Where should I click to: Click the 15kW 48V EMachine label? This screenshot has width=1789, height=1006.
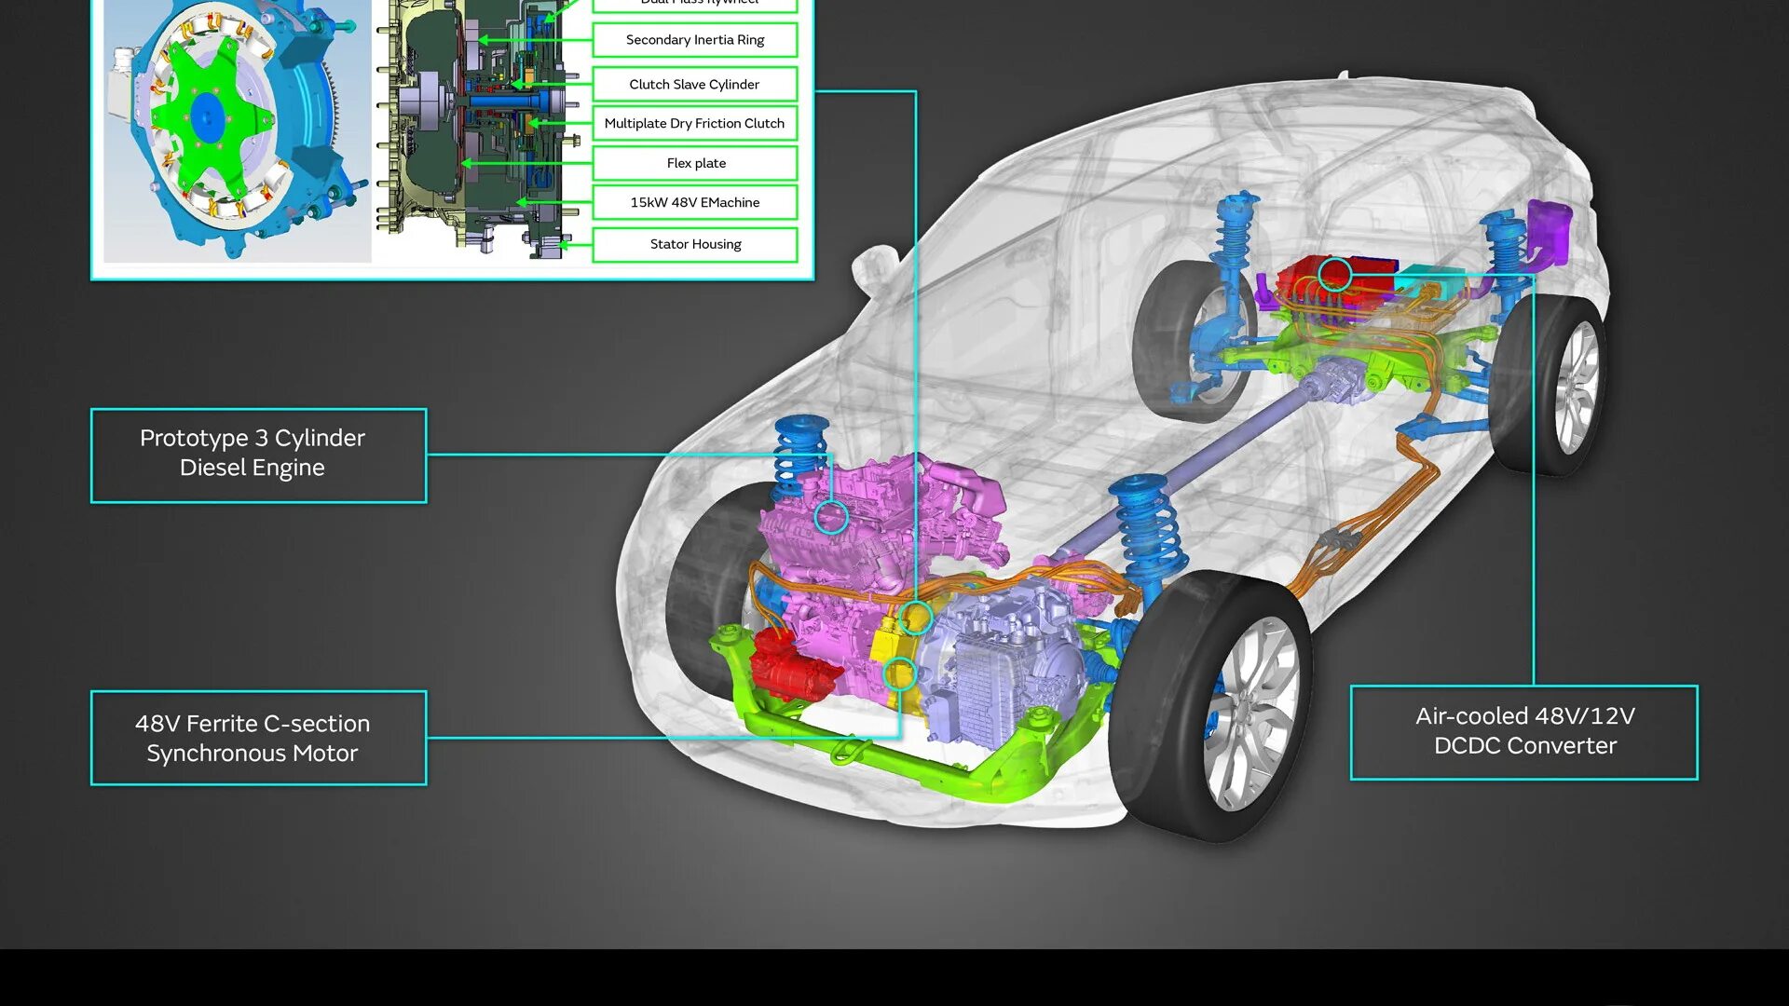[x=694, y=202]
